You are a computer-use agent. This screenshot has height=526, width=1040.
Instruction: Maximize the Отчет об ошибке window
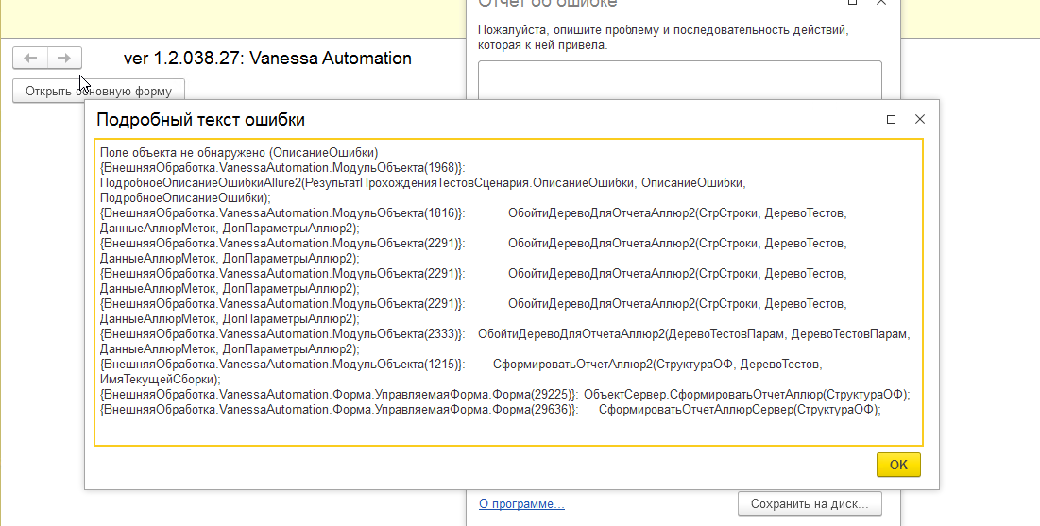(853, 3)
